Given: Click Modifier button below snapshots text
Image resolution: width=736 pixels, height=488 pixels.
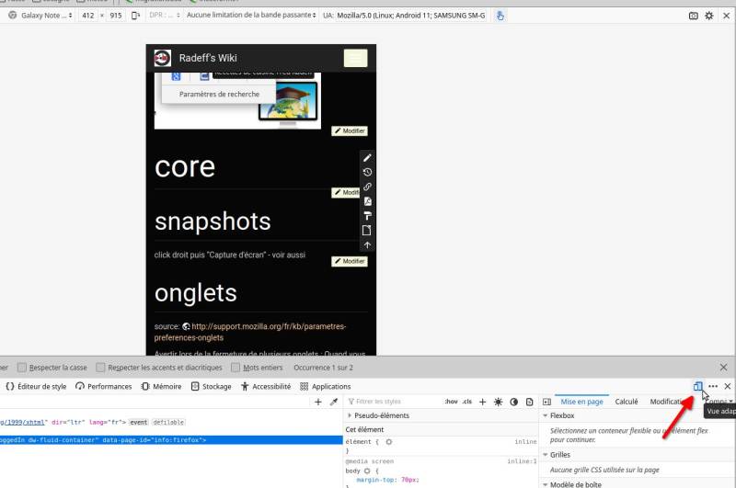Looking at the screenshot, I should tap(350, 261).
